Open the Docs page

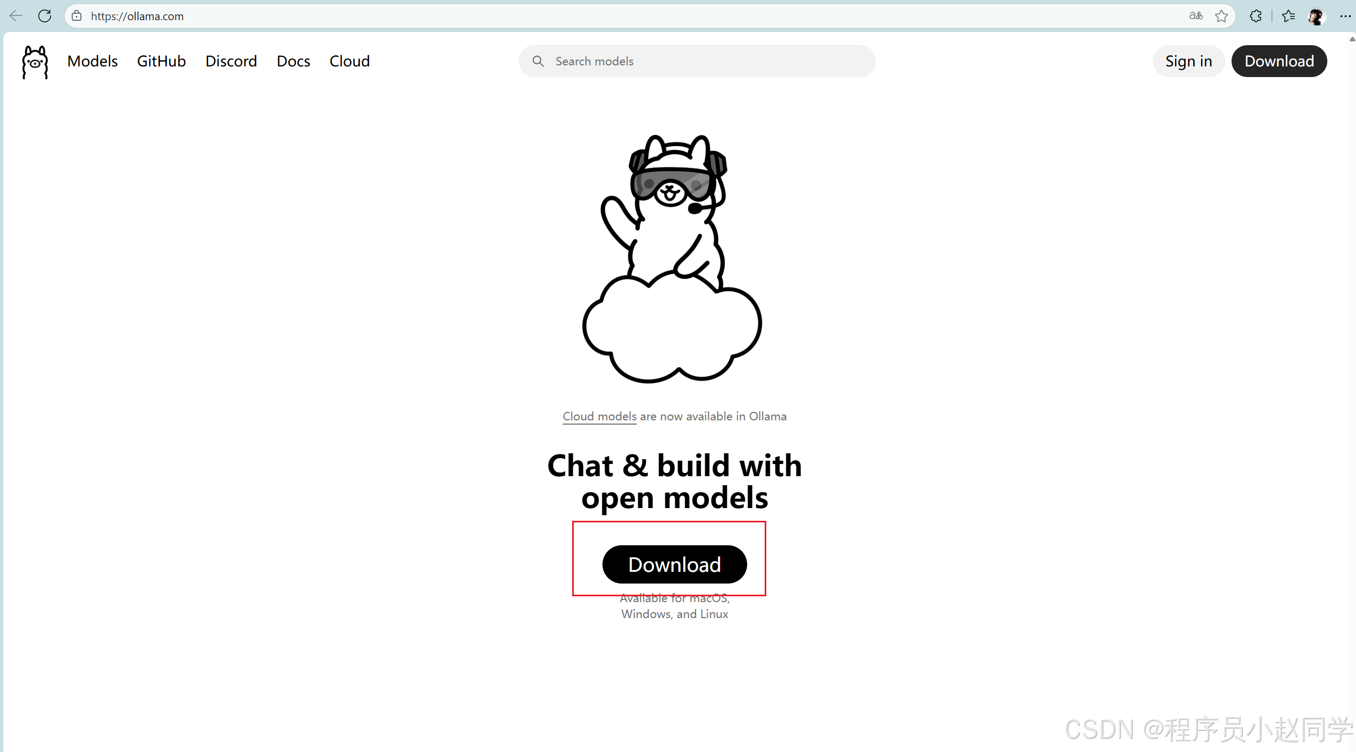point(293,61)
